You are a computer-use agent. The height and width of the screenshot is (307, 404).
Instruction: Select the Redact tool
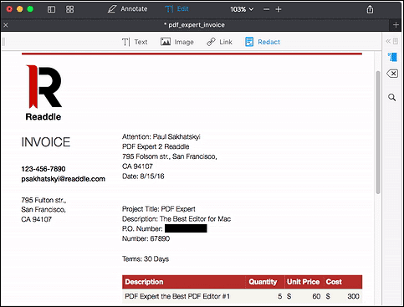(263, 42)
